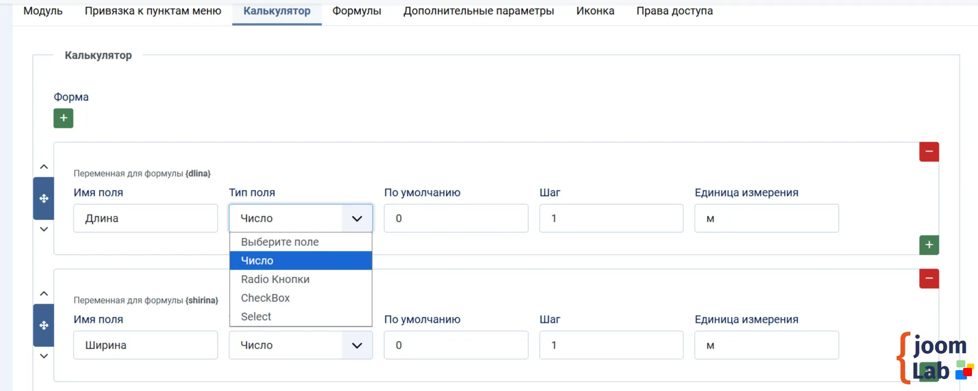Go to the Права доступа tab

tap(674, 11)
